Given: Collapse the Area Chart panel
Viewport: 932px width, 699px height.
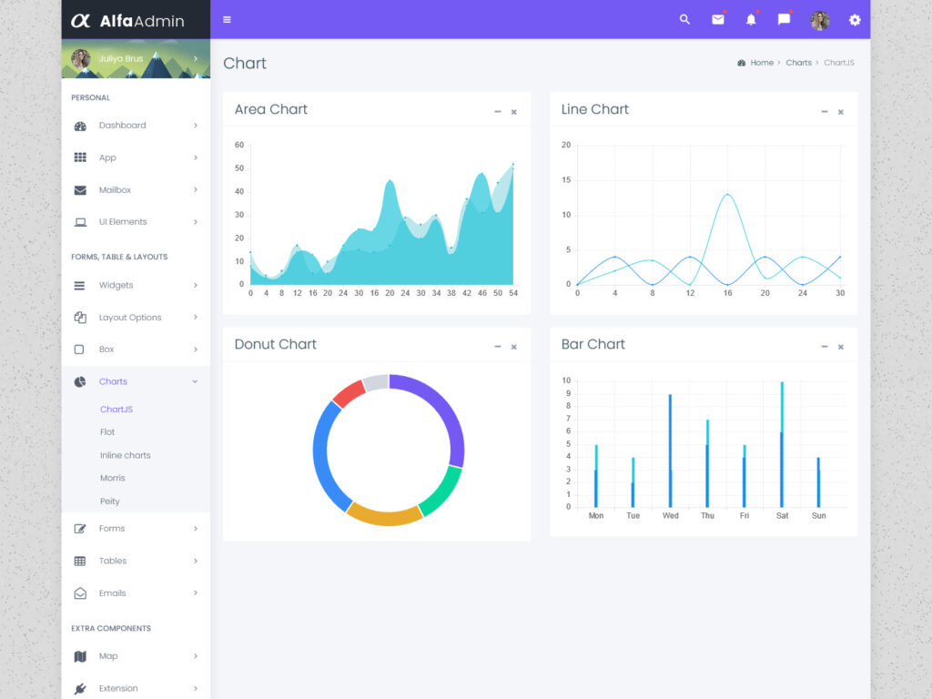Looking at the screenshot, I should coord(497,110).
